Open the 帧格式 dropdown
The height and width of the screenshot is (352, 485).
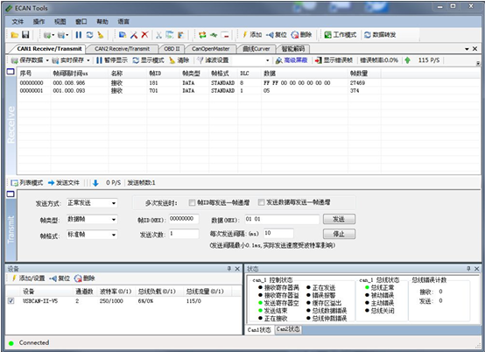(92, 235)
